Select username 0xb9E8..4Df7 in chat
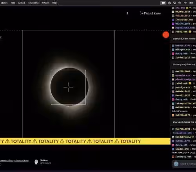The width and height of the screenshot is (196, 172). [183, 115]
